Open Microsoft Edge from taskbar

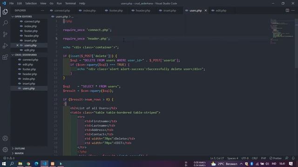(x=36, y=164)
